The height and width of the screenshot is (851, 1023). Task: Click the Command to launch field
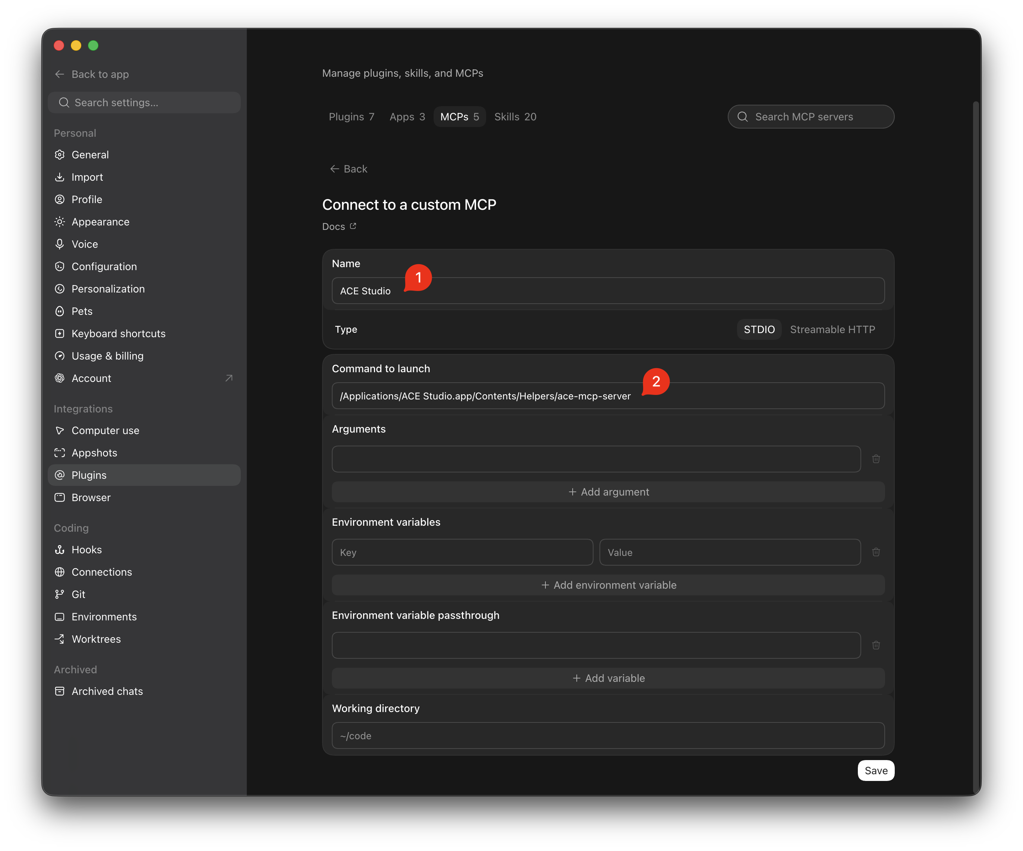click(608, 396)
